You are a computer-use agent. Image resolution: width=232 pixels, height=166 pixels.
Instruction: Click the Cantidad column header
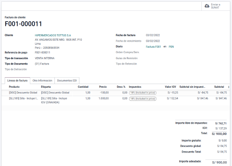83,87
